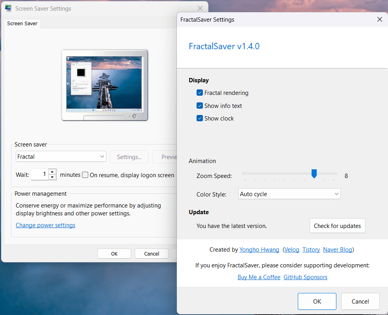Click the partially hidden Preview button
388x315 pixels.
[x=165, y=157]
